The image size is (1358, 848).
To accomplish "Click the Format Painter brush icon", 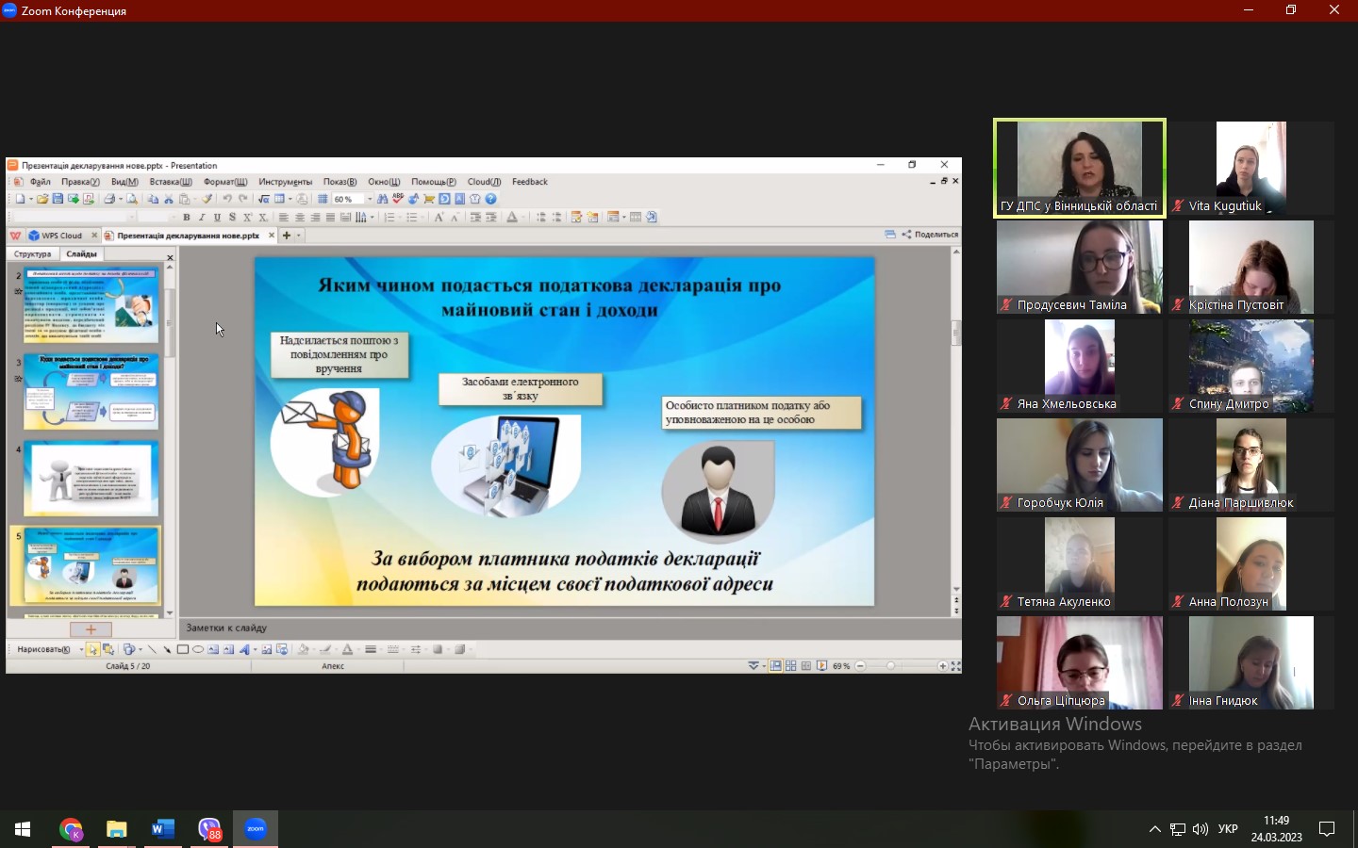I will click(207, 199).
